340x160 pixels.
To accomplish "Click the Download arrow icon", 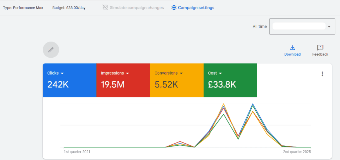I will (x=293, y=48).
